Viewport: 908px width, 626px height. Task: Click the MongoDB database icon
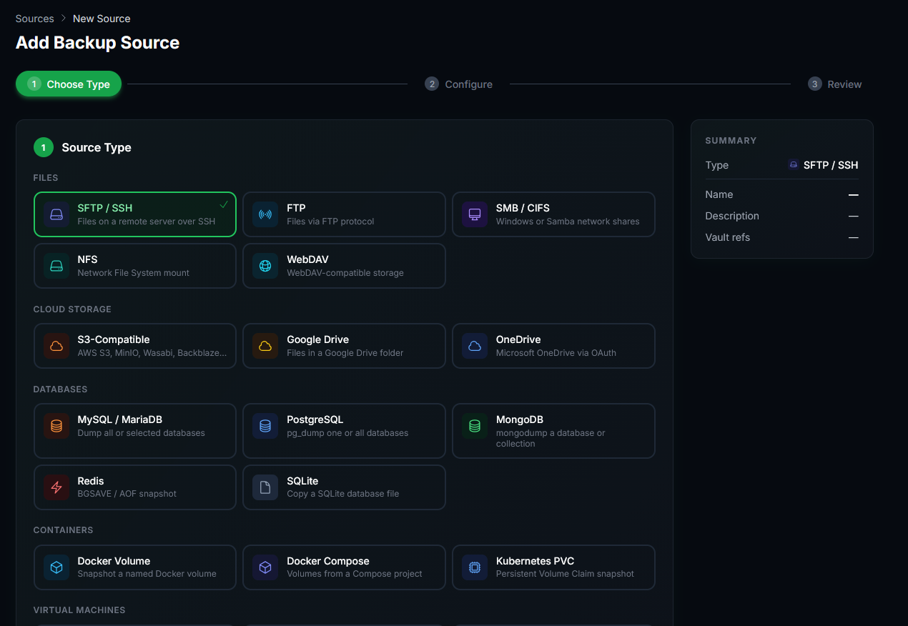click(x=475, y=426)
